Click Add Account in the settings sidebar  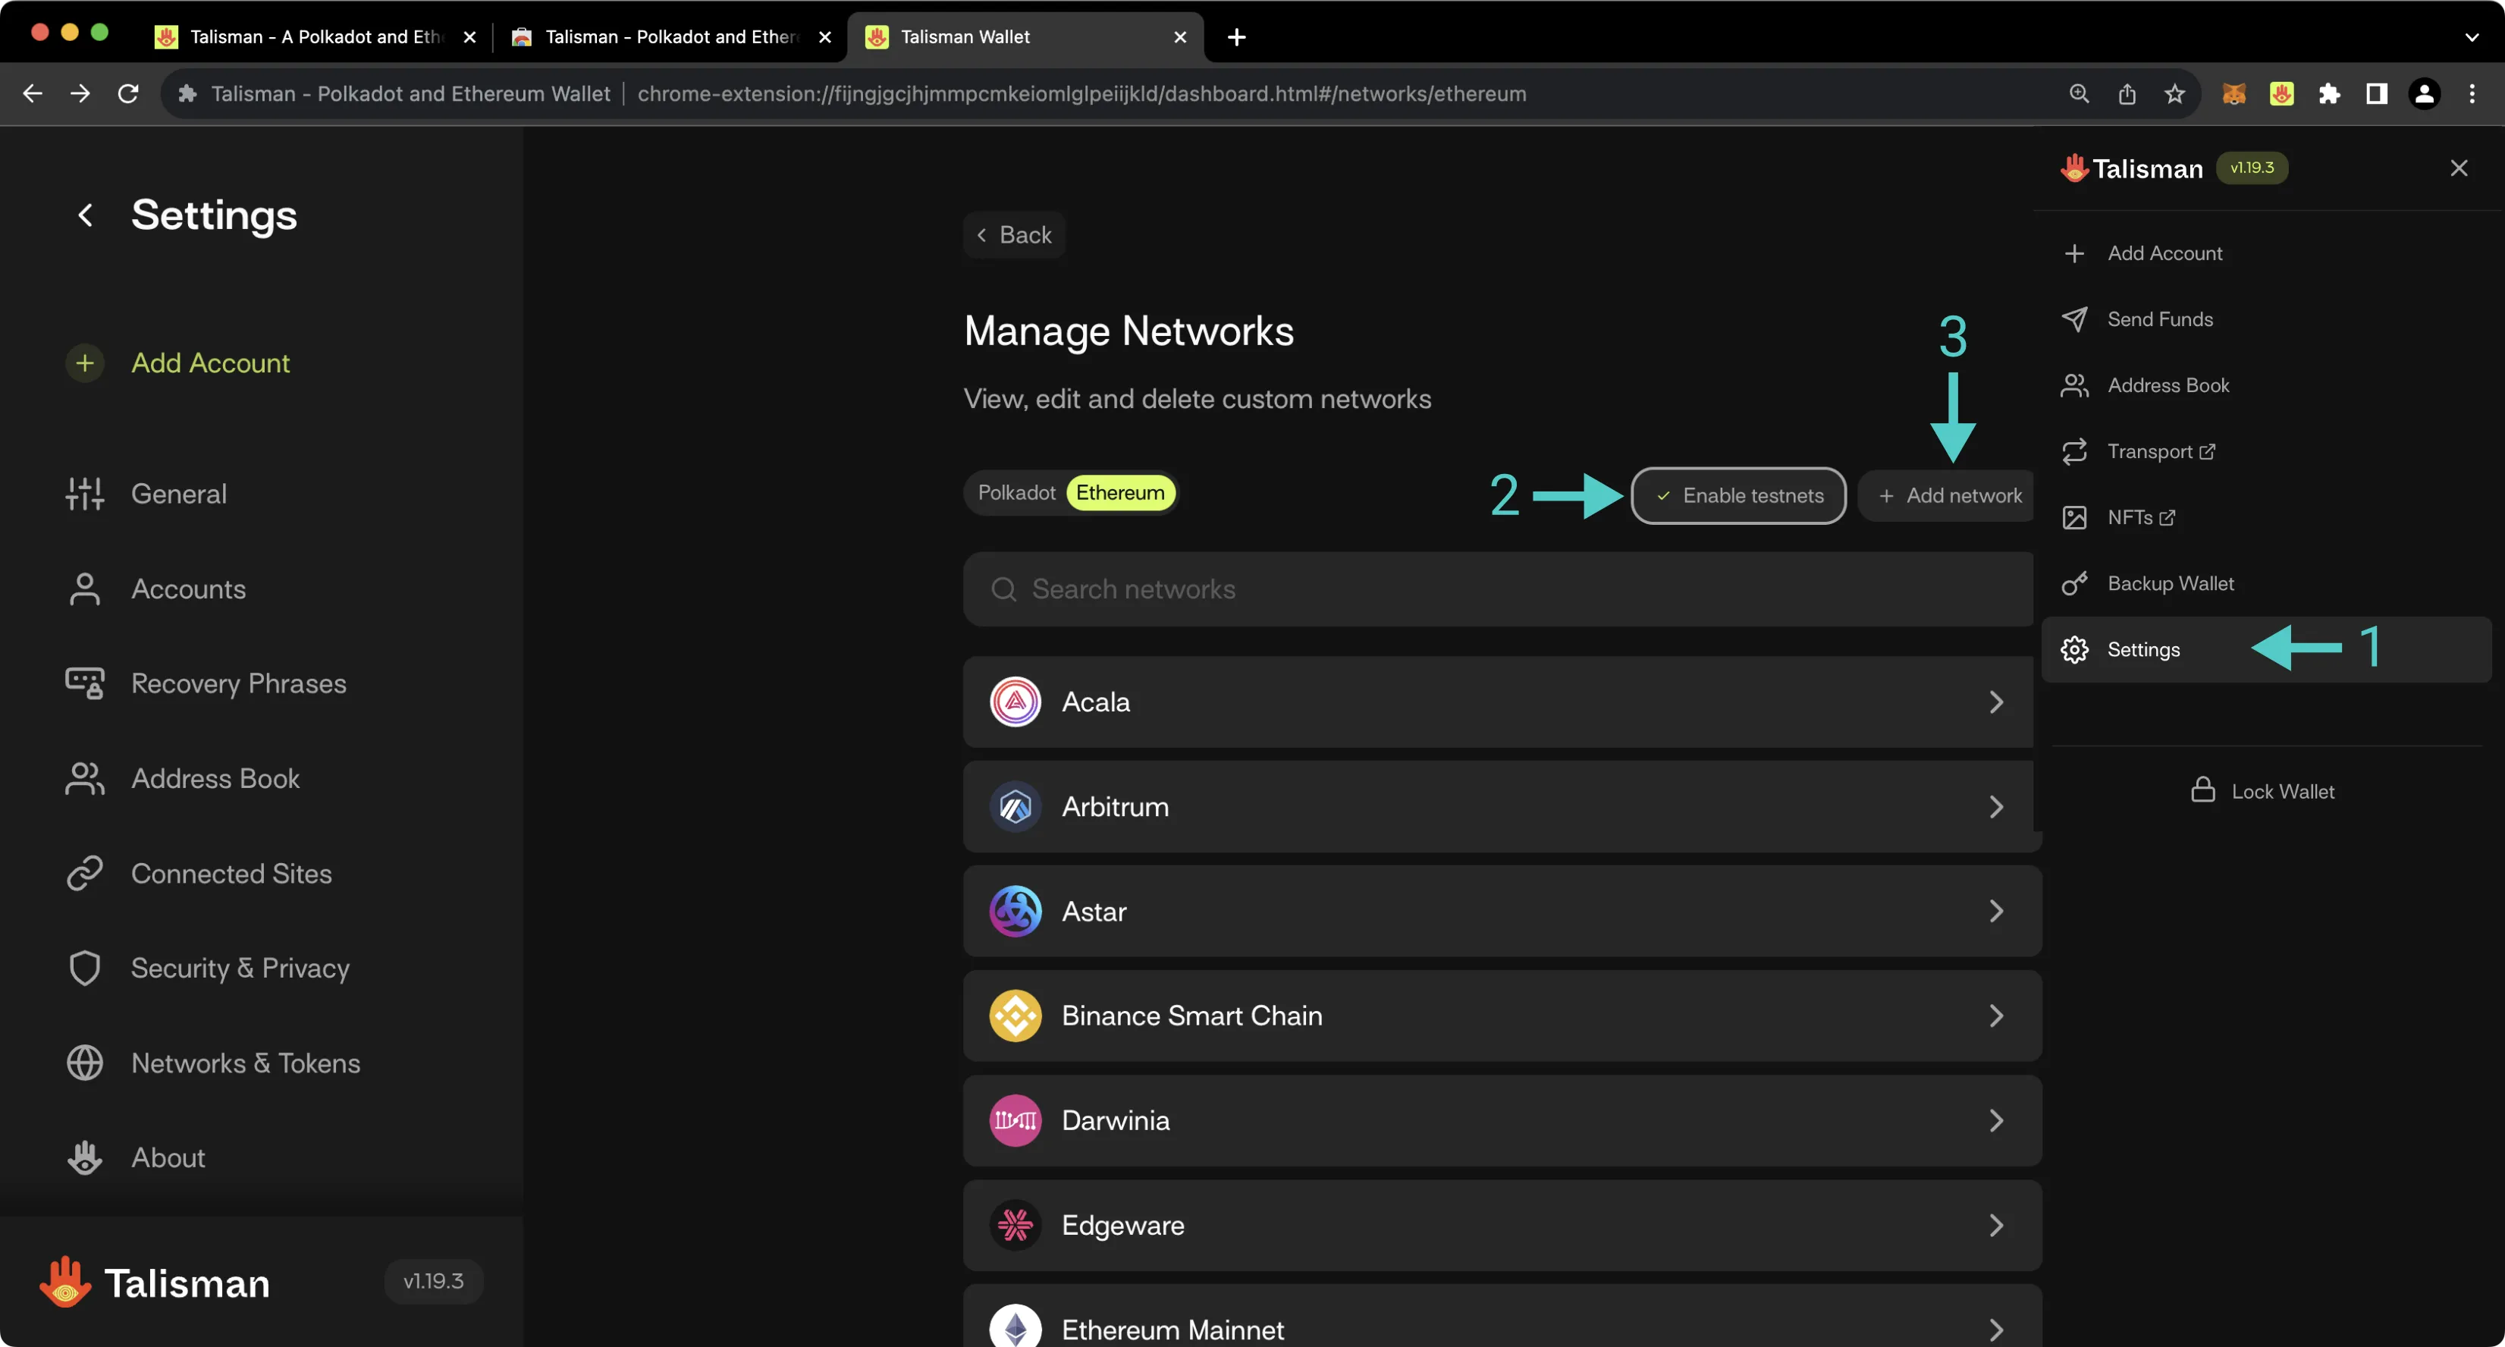coord(210,363)
